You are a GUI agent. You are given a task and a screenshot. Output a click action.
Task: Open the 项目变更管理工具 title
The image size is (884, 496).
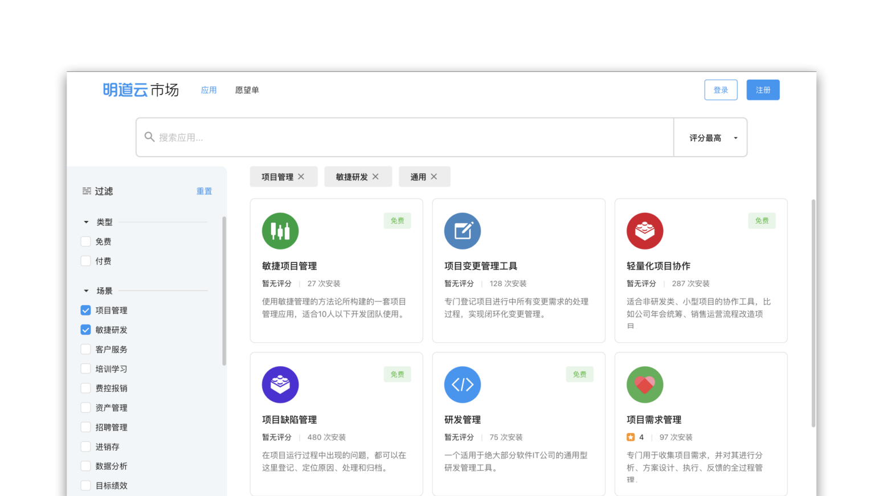coord(481,266)
